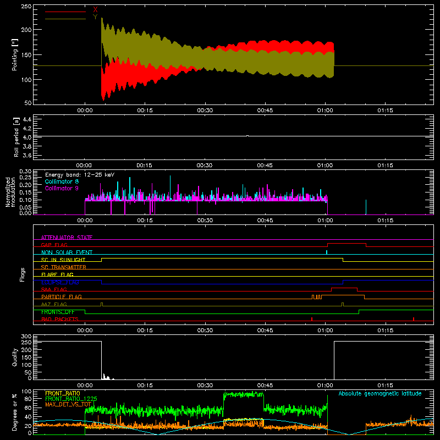Viewport: 440px width, 440px height.
Task: Click the red X legend line
Action: coord(65,12)
